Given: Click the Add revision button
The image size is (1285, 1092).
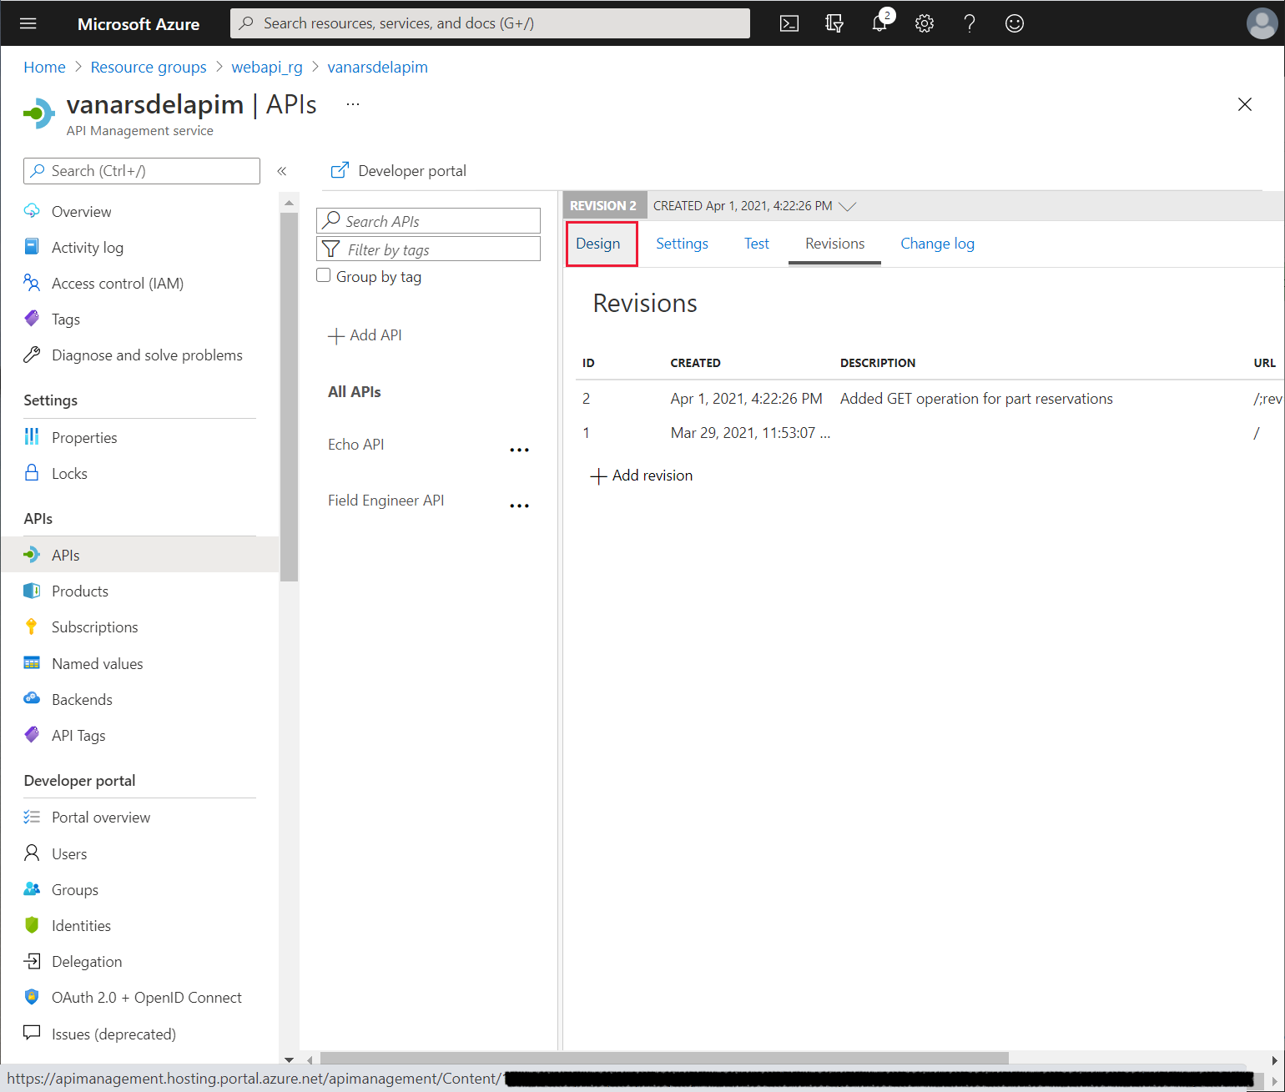Looking at the screenshot, I should tap(642, 476).
